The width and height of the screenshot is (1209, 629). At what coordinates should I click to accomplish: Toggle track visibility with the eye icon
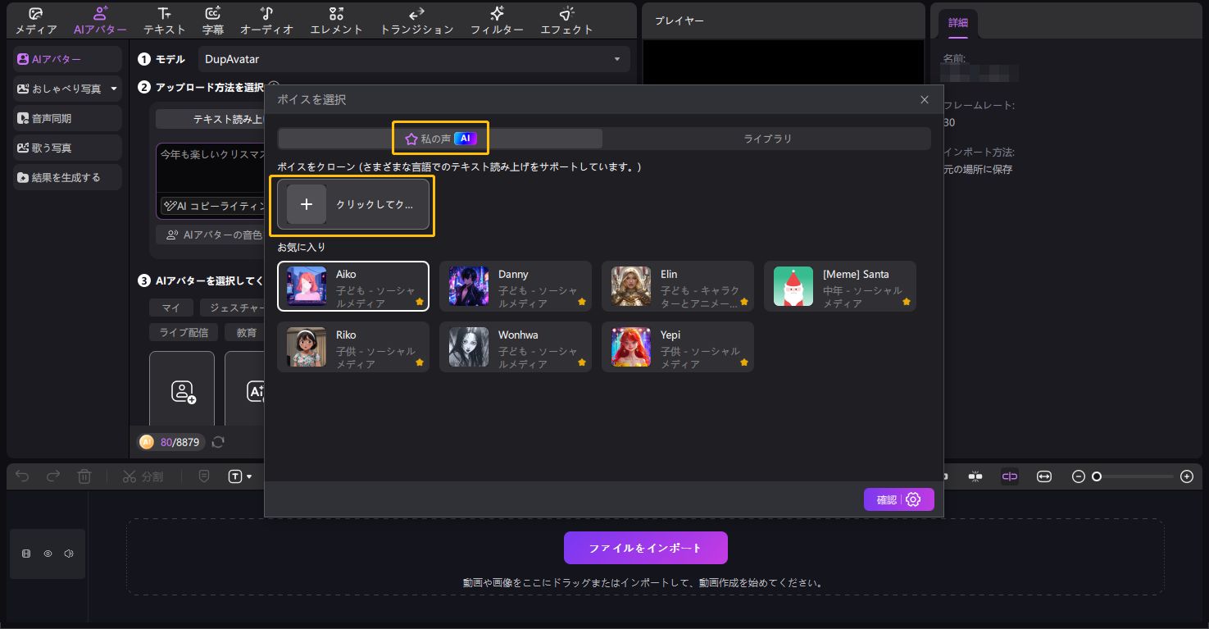click(47, 554)
